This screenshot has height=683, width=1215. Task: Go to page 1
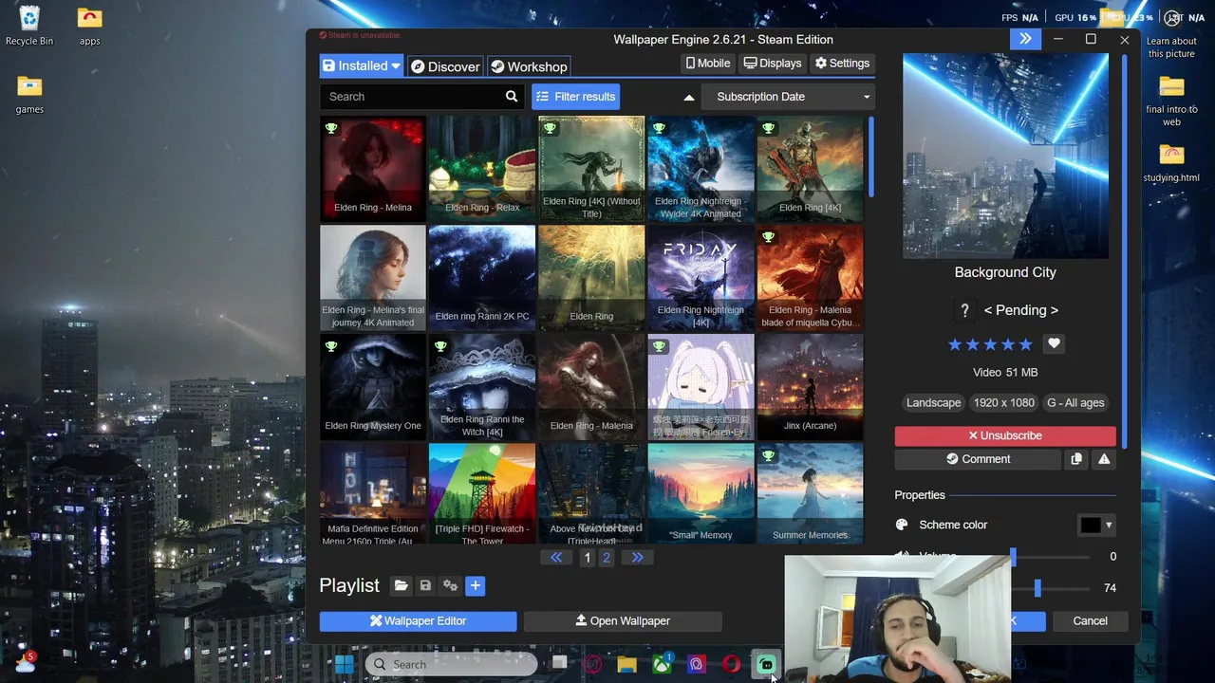point(588,558)
